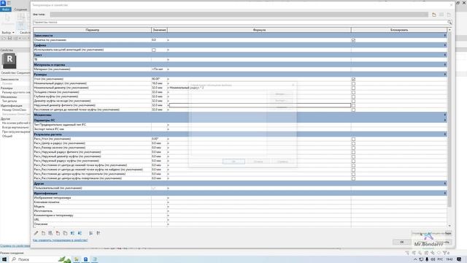Click the Формула column header

click(x=259, y=30)
